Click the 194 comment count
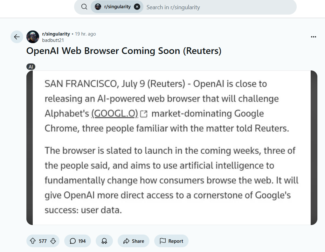 point(82,241)
